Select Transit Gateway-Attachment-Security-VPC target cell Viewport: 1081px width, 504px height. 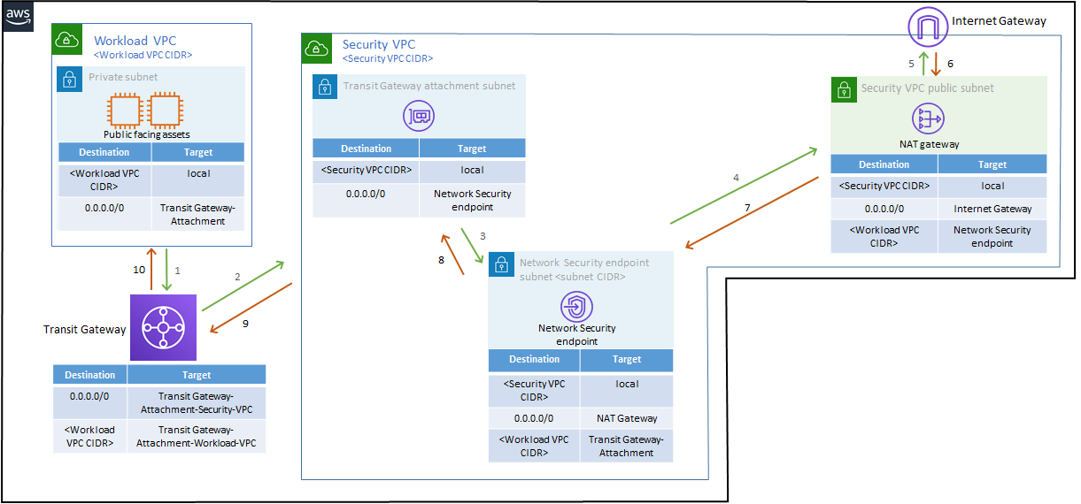(x=196, y=403)
